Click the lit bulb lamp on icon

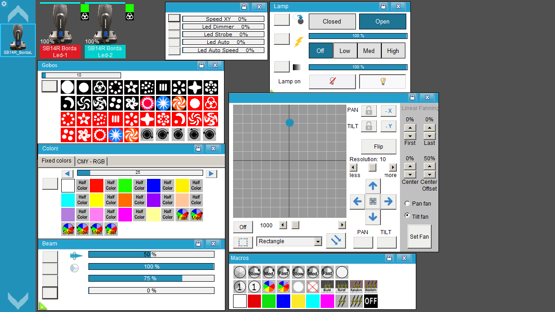[383, 82]
